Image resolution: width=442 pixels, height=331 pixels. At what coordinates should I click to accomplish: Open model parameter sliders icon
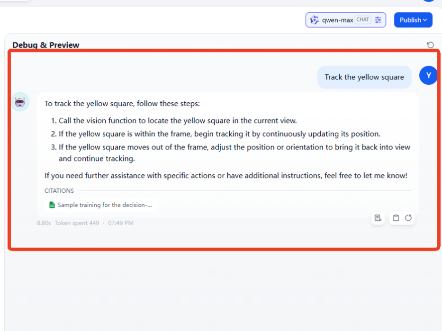[378, 20]
